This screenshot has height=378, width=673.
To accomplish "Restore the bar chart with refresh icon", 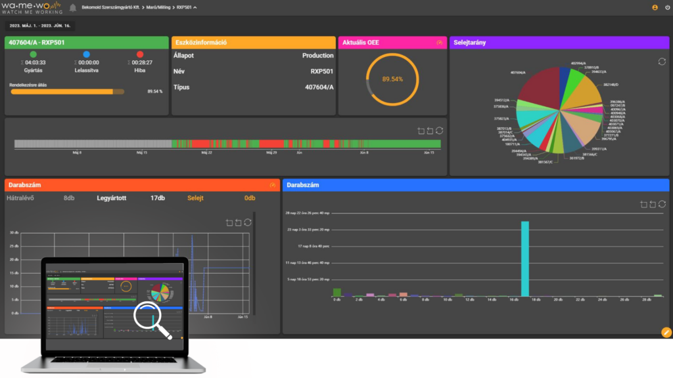I will coord(662,205).
